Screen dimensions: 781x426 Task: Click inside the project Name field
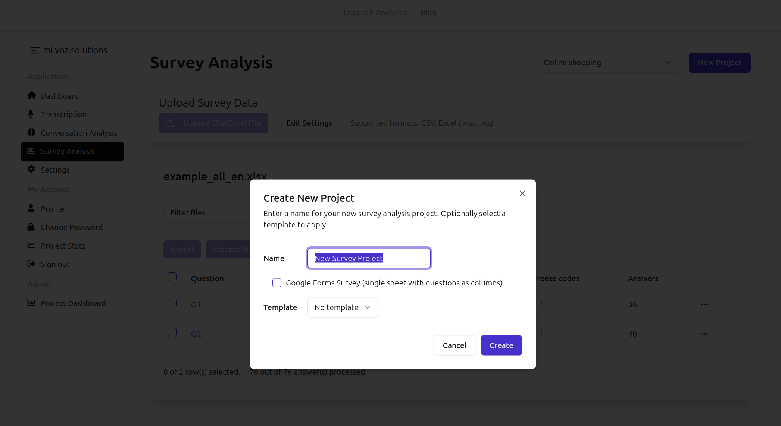coord(369,258)
